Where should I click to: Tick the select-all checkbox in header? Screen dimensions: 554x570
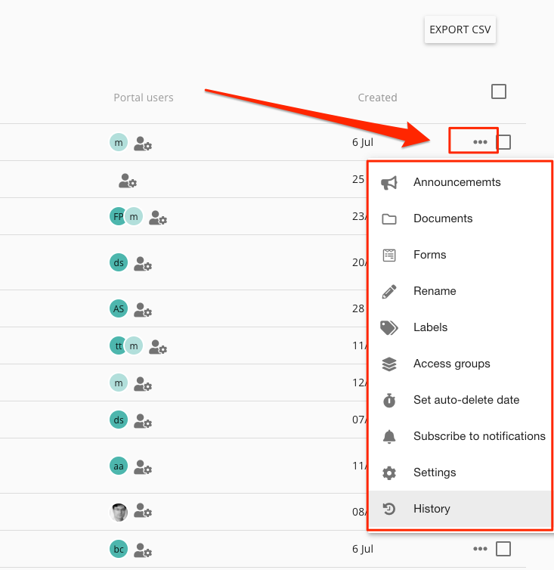pos(499,91)
